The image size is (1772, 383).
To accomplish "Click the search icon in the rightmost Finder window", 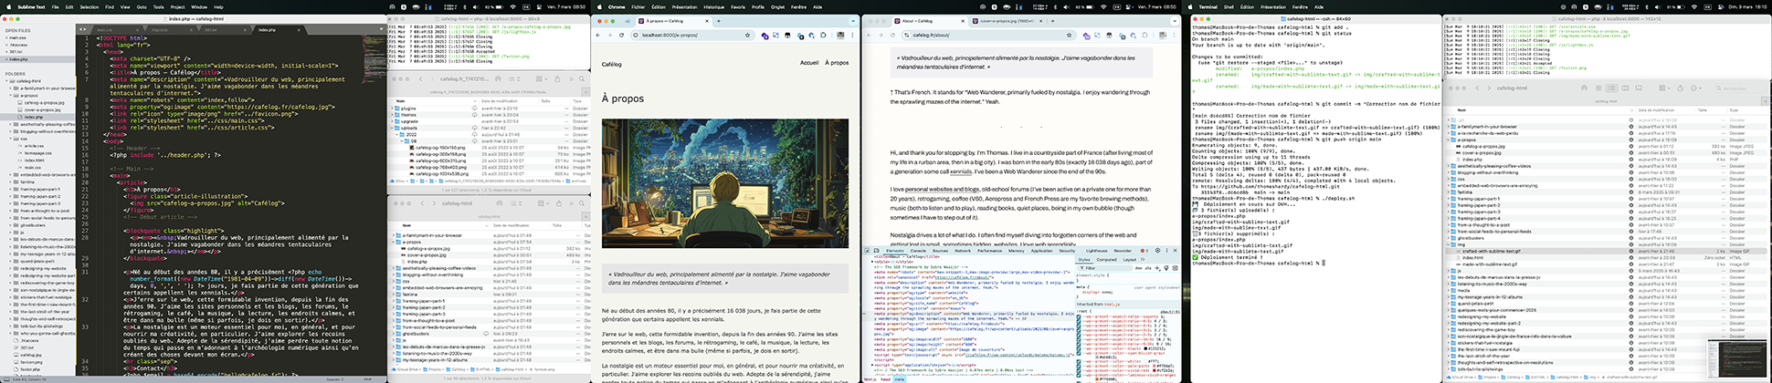I will coord(1719,88).
